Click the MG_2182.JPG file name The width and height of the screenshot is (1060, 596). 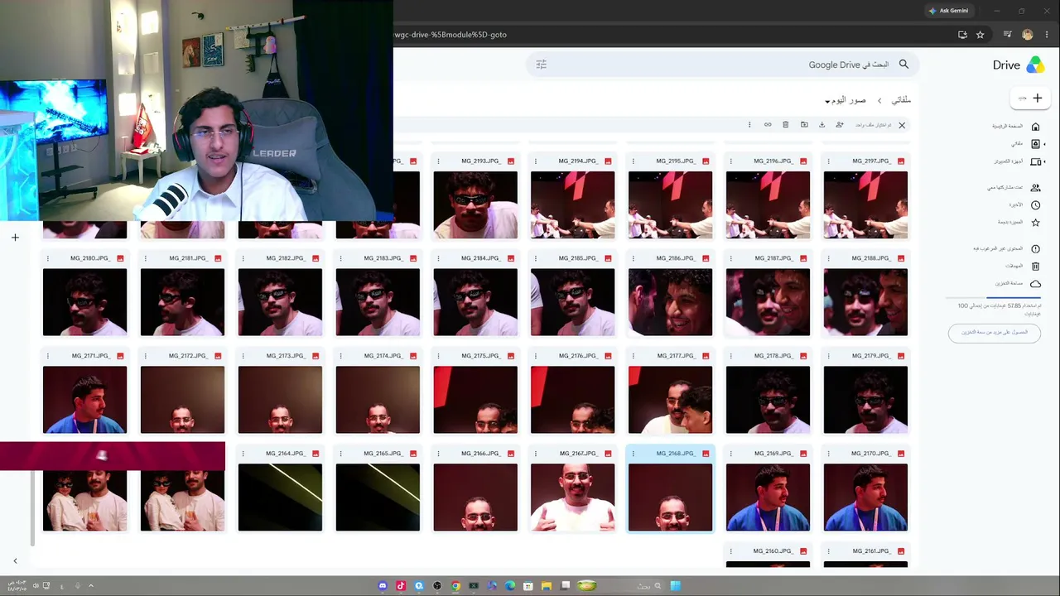coord(286,258)
